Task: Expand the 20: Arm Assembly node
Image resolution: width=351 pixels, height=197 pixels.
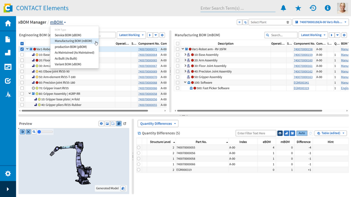Action: point(185,60)
